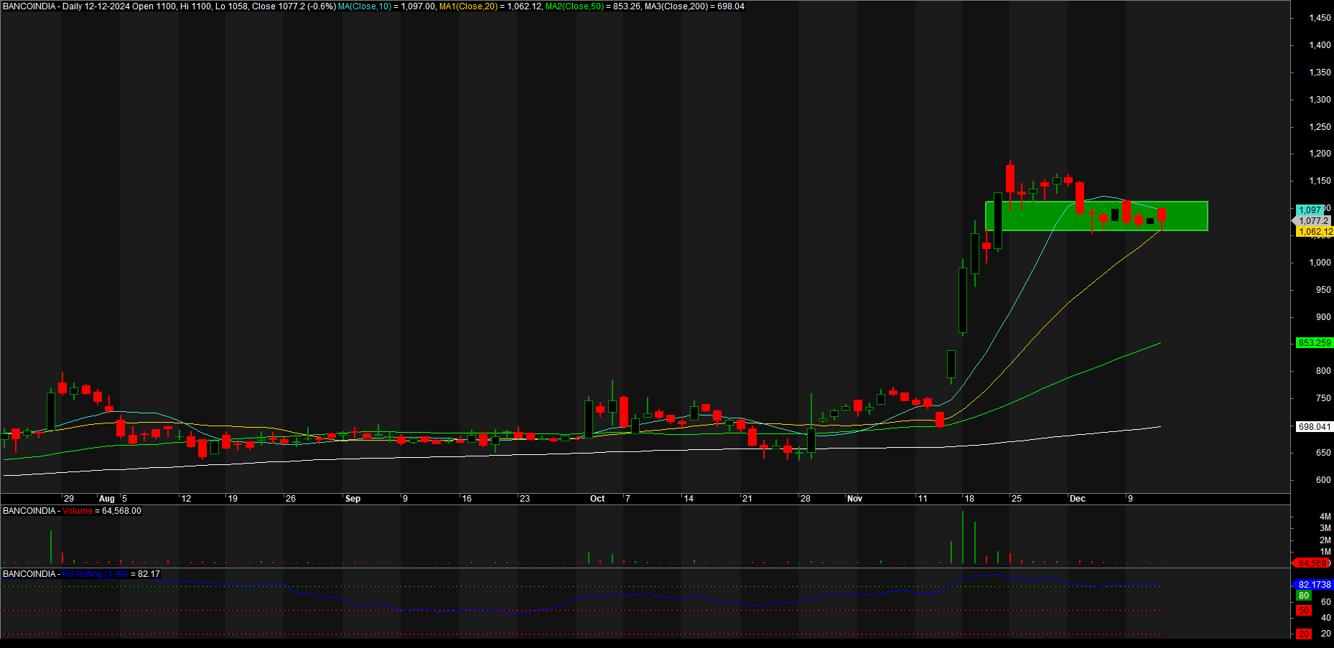Viewport: 1334px width, 648px height.
Task: Click the 1M volume axis label
Action: (1325, 552)
